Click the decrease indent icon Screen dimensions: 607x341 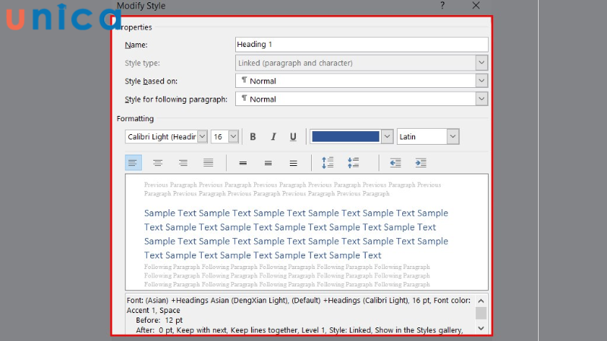(x=395, y=163)
